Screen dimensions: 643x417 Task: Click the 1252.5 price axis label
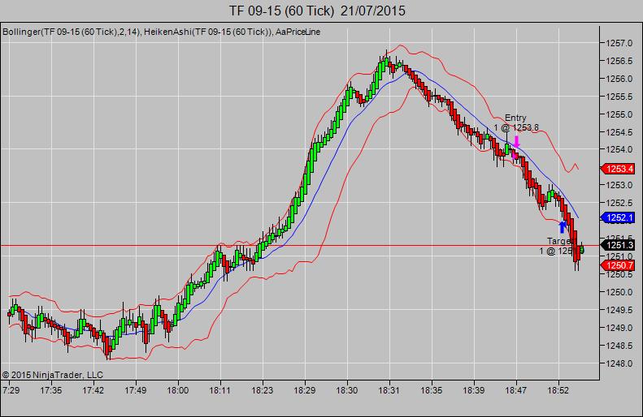[x=619, y=203]
